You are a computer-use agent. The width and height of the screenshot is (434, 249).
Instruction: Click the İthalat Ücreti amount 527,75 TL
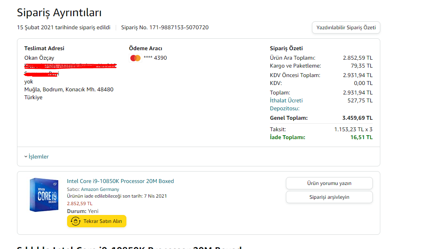pos(360,100)
